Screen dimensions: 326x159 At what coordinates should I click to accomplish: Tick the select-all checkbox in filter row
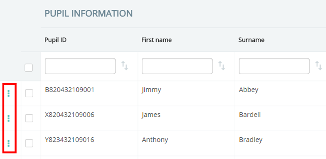[29, 67]
